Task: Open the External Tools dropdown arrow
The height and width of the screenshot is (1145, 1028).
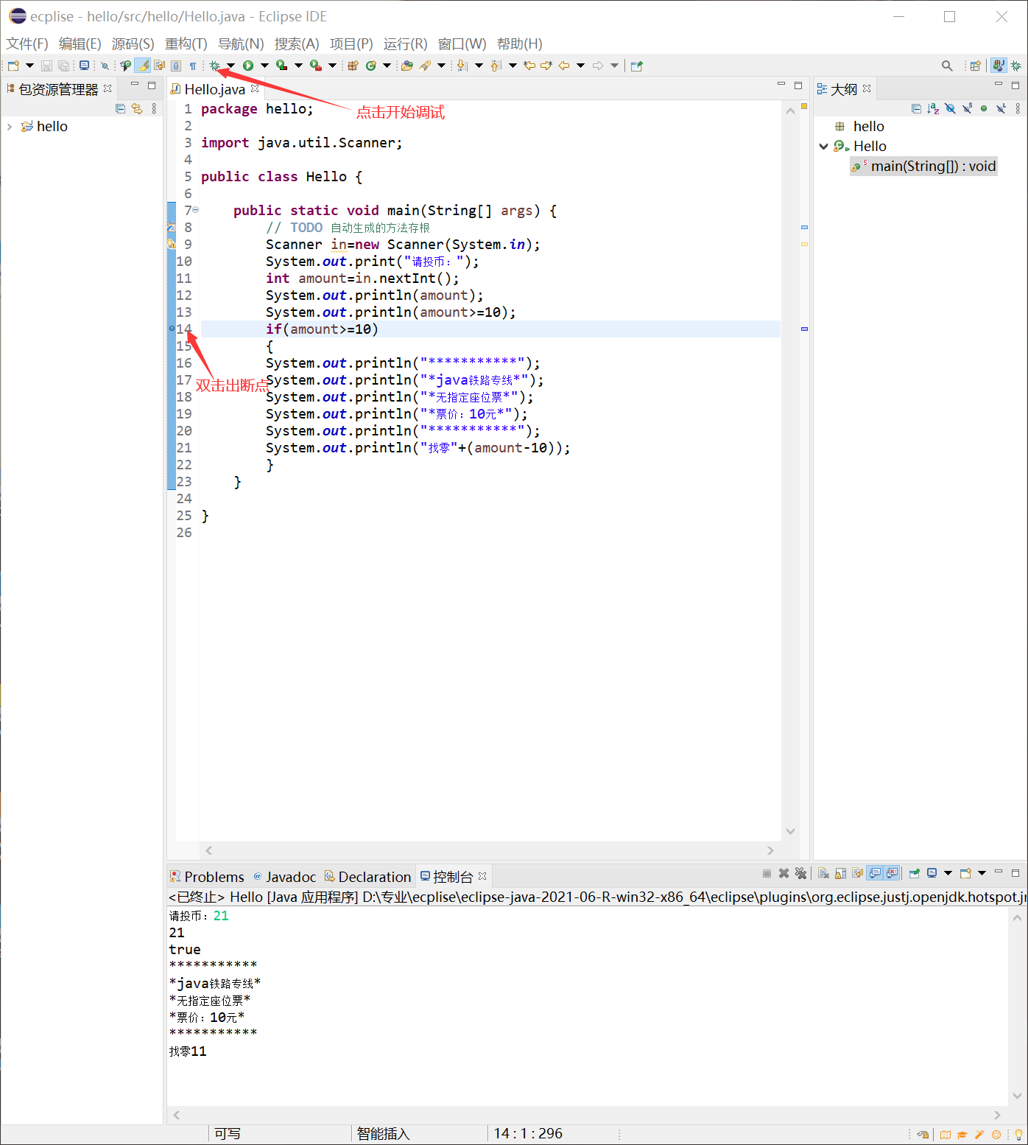Action: pyautogui.click(x=332, y=66)
